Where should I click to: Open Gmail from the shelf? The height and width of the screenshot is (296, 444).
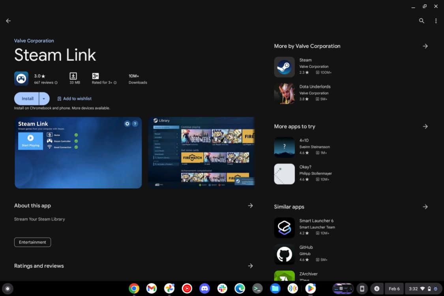152,289
